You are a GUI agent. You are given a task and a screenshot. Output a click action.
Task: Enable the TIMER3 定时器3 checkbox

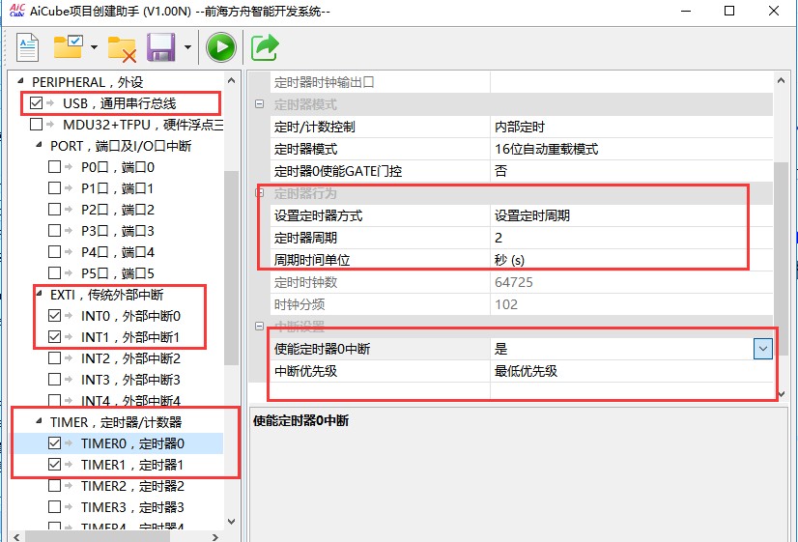[54, 507]
